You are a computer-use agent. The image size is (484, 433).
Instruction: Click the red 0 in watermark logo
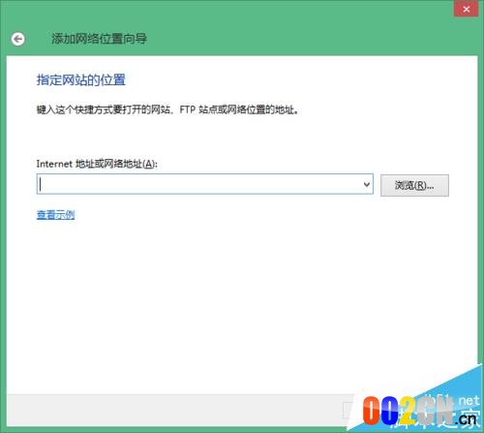tap(372, 410)
